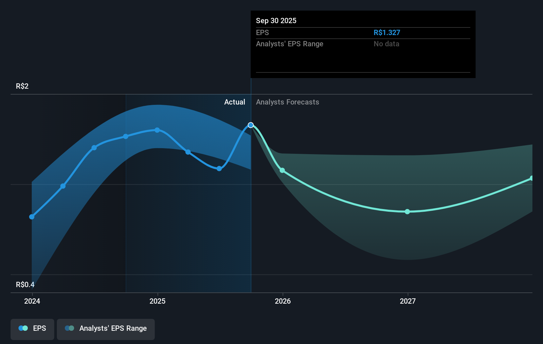Click the 2026 label on the x-axis

[x=282, y=301]
